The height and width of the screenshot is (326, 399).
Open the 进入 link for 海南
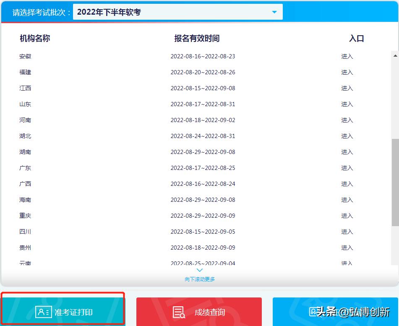(x=347, y=200)
